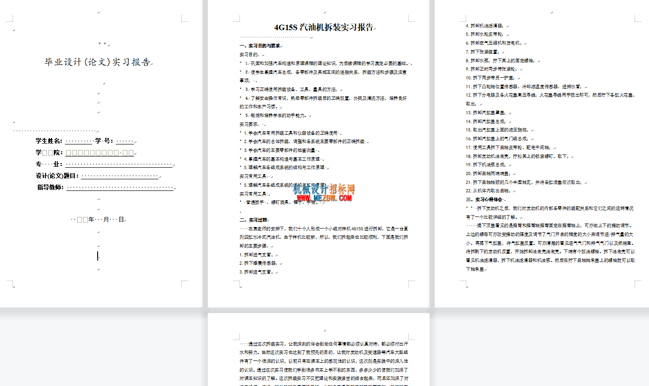
Task: Click the '指导教师:' label
Action: point(50,188)
